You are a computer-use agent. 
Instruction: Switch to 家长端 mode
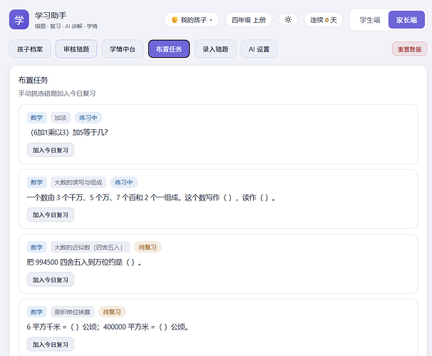406,19
